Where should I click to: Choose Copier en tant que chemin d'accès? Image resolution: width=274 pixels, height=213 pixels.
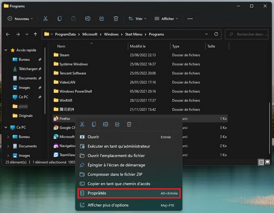coord(129,183)
